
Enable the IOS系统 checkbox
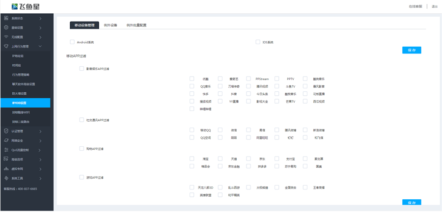[258, 42]
